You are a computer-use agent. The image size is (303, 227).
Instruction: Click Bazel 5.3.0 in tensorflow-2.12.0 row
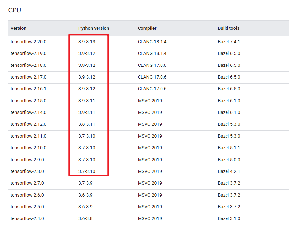[229, 124]
